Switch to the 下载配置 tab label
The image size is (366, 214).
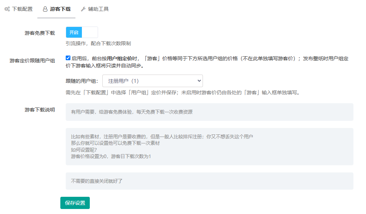point(22,9)
